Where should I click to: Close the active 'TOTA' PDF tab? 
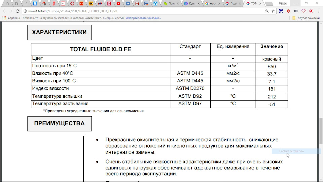point(260,3)
